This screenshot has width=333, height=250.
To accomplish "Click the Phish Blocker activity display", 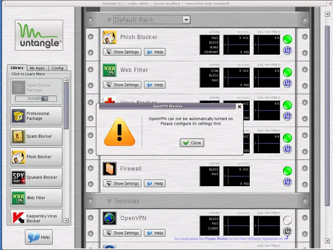I will (x=210, y=45).
